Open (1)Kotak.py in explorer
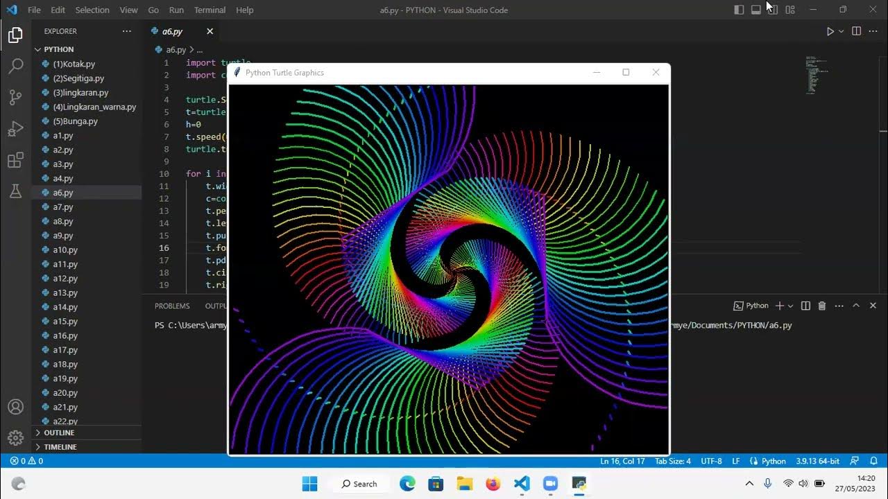Image resolution: width=888 pixels, height=499 pixels. 74,64
